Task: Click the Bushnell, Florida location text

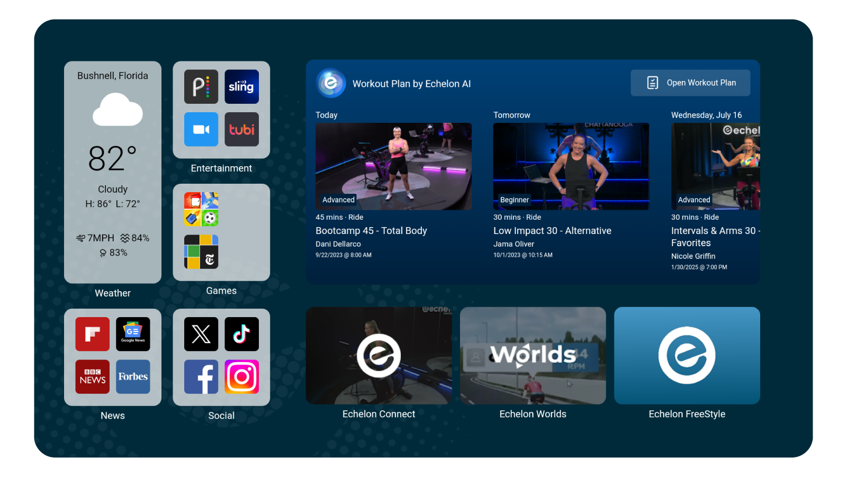Action: tap(113, 76)
